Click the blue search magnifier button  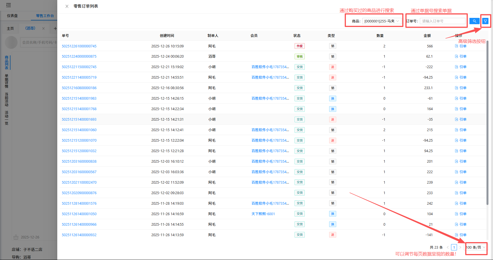[x=474, y=21]
